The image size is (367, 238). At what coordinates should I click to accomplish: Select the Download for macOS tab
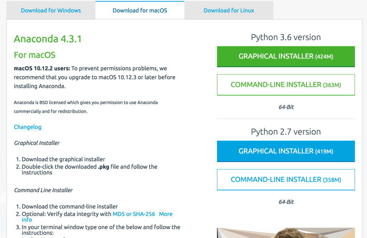(x=140, y=10)
